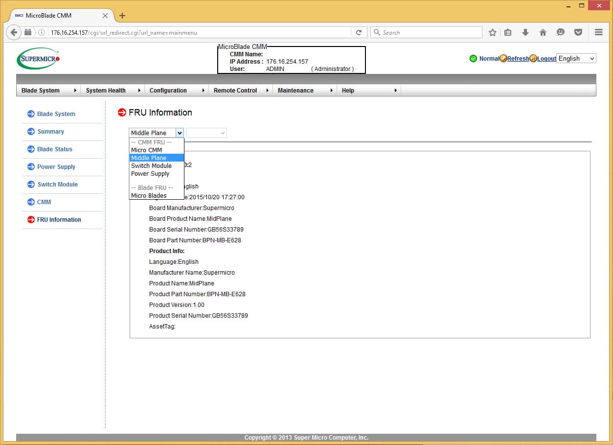Bookmark this page with the star icon
The image size is (613, 445).
pyautogui.click(x=493, y=32)
